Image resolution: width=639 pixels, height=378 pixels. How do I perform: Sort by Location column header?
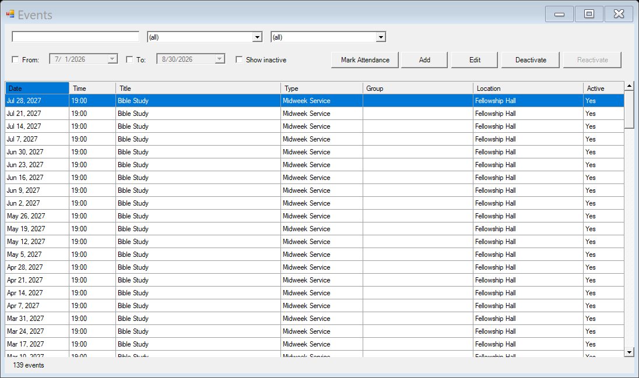(x=528, y=89)
